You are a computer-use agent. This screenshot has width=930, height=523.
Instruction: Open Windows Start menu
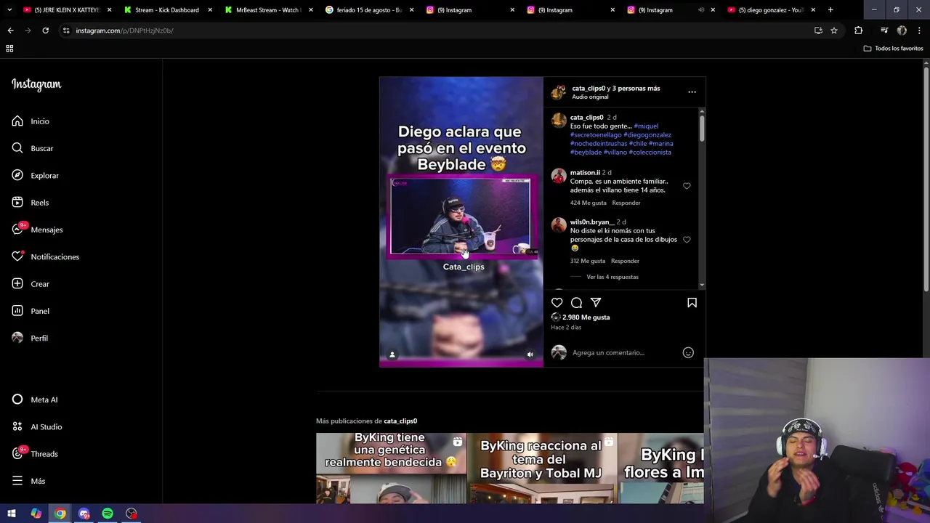(12, 514)
